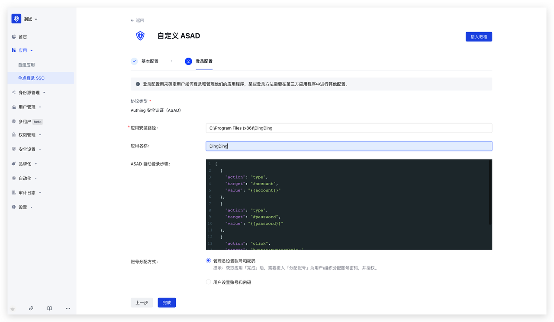Screen dimensions: 554x322
Task: Expand the 用户管理 sidebar menu
Action: (x=27, y=107)
